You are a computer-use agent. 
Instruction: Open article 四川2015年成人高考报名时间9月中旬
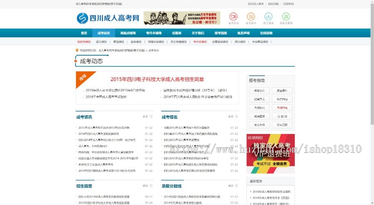coord(186,158)
